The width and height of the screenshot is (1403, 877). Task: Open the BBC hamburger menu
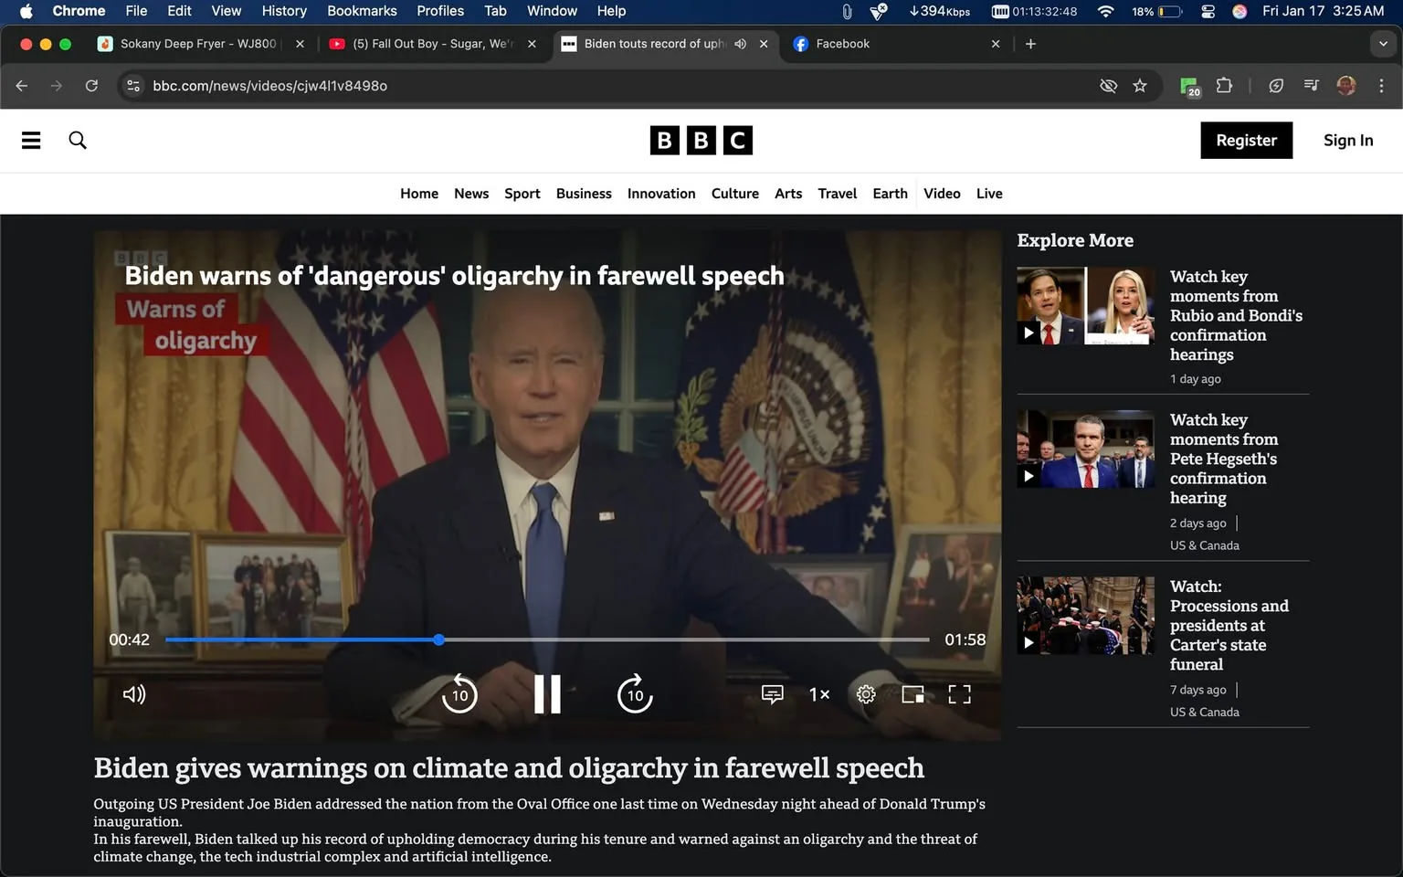pyautogui.click(x=31, y=140)
